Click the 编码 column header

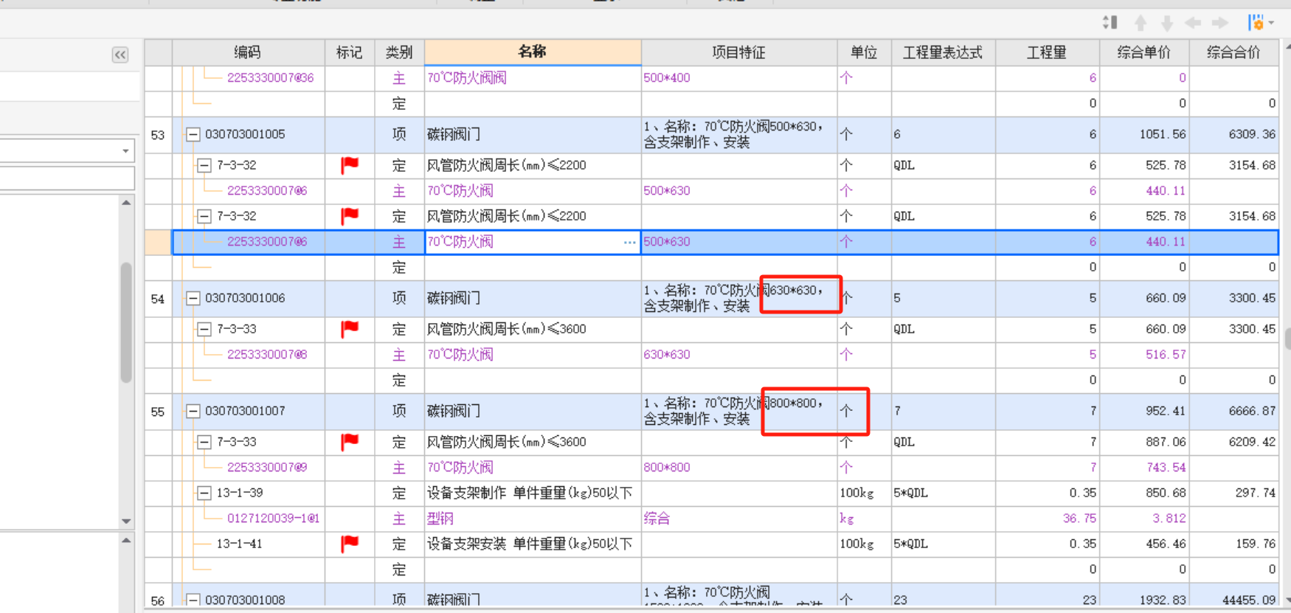coord(249,52)
